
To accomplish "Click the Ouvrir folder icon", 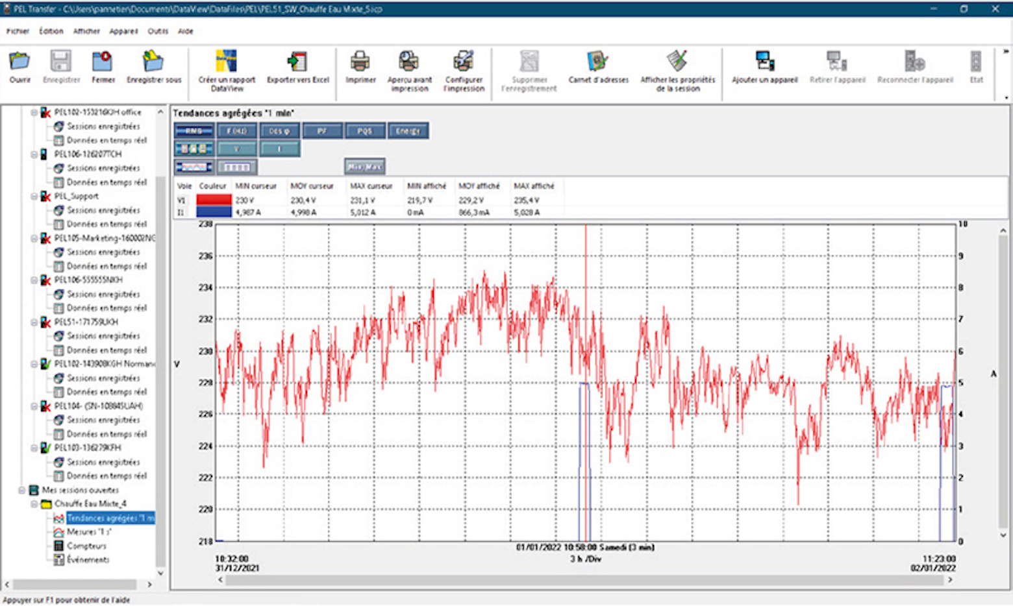I will point(19,61).
